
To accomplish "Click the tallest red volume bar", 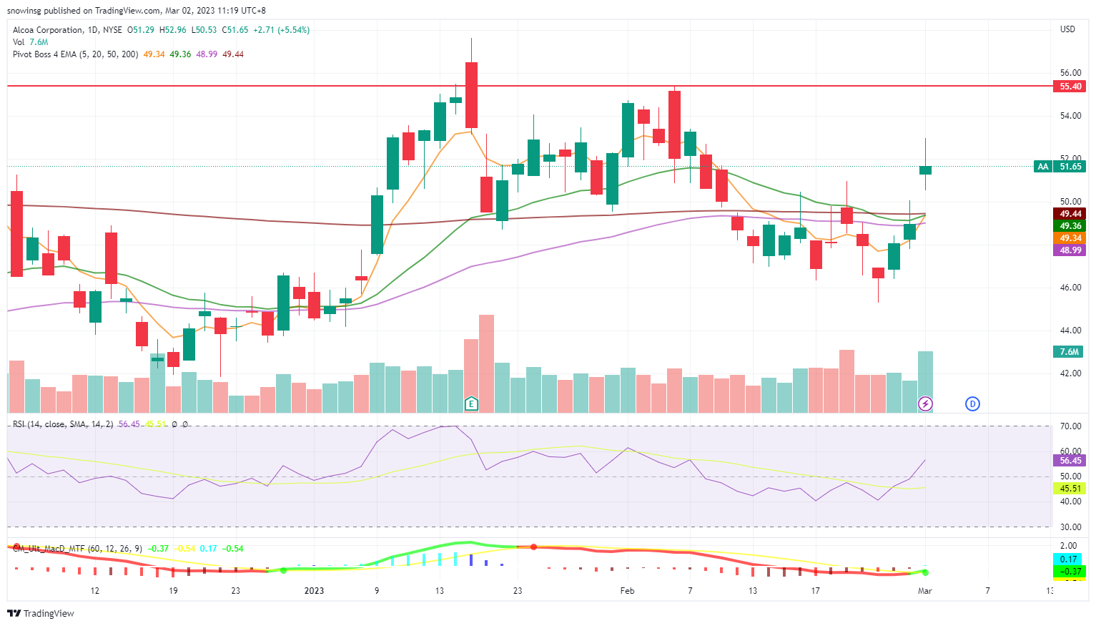I will [x=486, y=363].
